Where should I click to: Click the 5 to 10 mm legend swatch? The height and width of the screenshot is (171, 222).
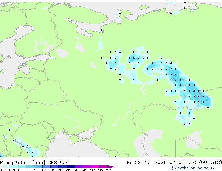click(x=39, y=166)
